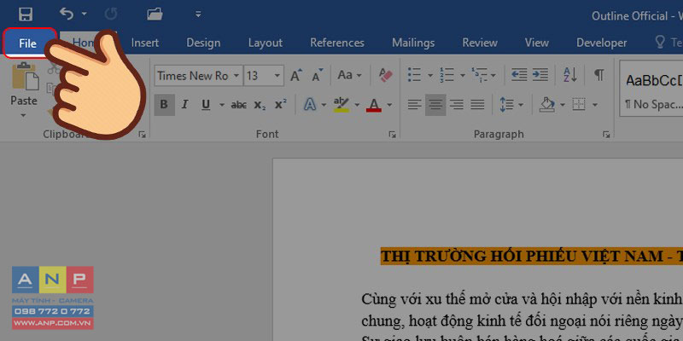Click the document line starting "chung, hoạt động"
Screen dimensions: 683x341
(522, 321)
